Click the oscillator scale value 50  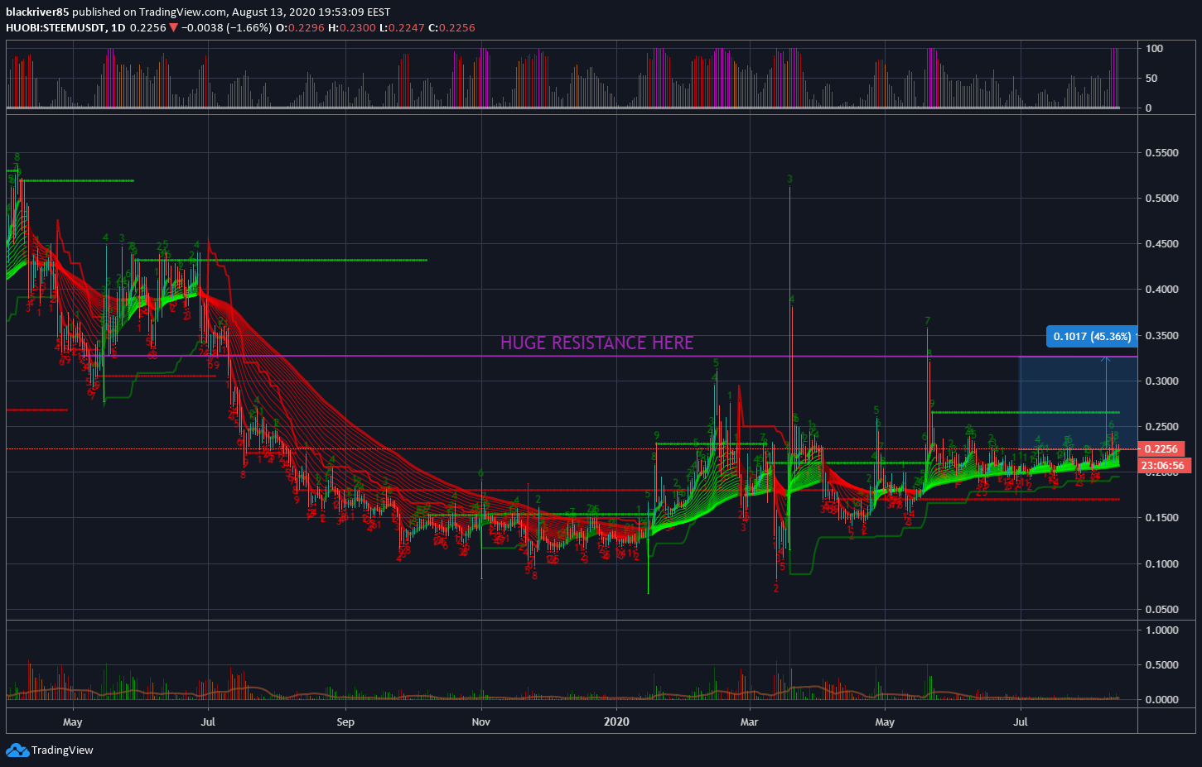(1151, 79)
